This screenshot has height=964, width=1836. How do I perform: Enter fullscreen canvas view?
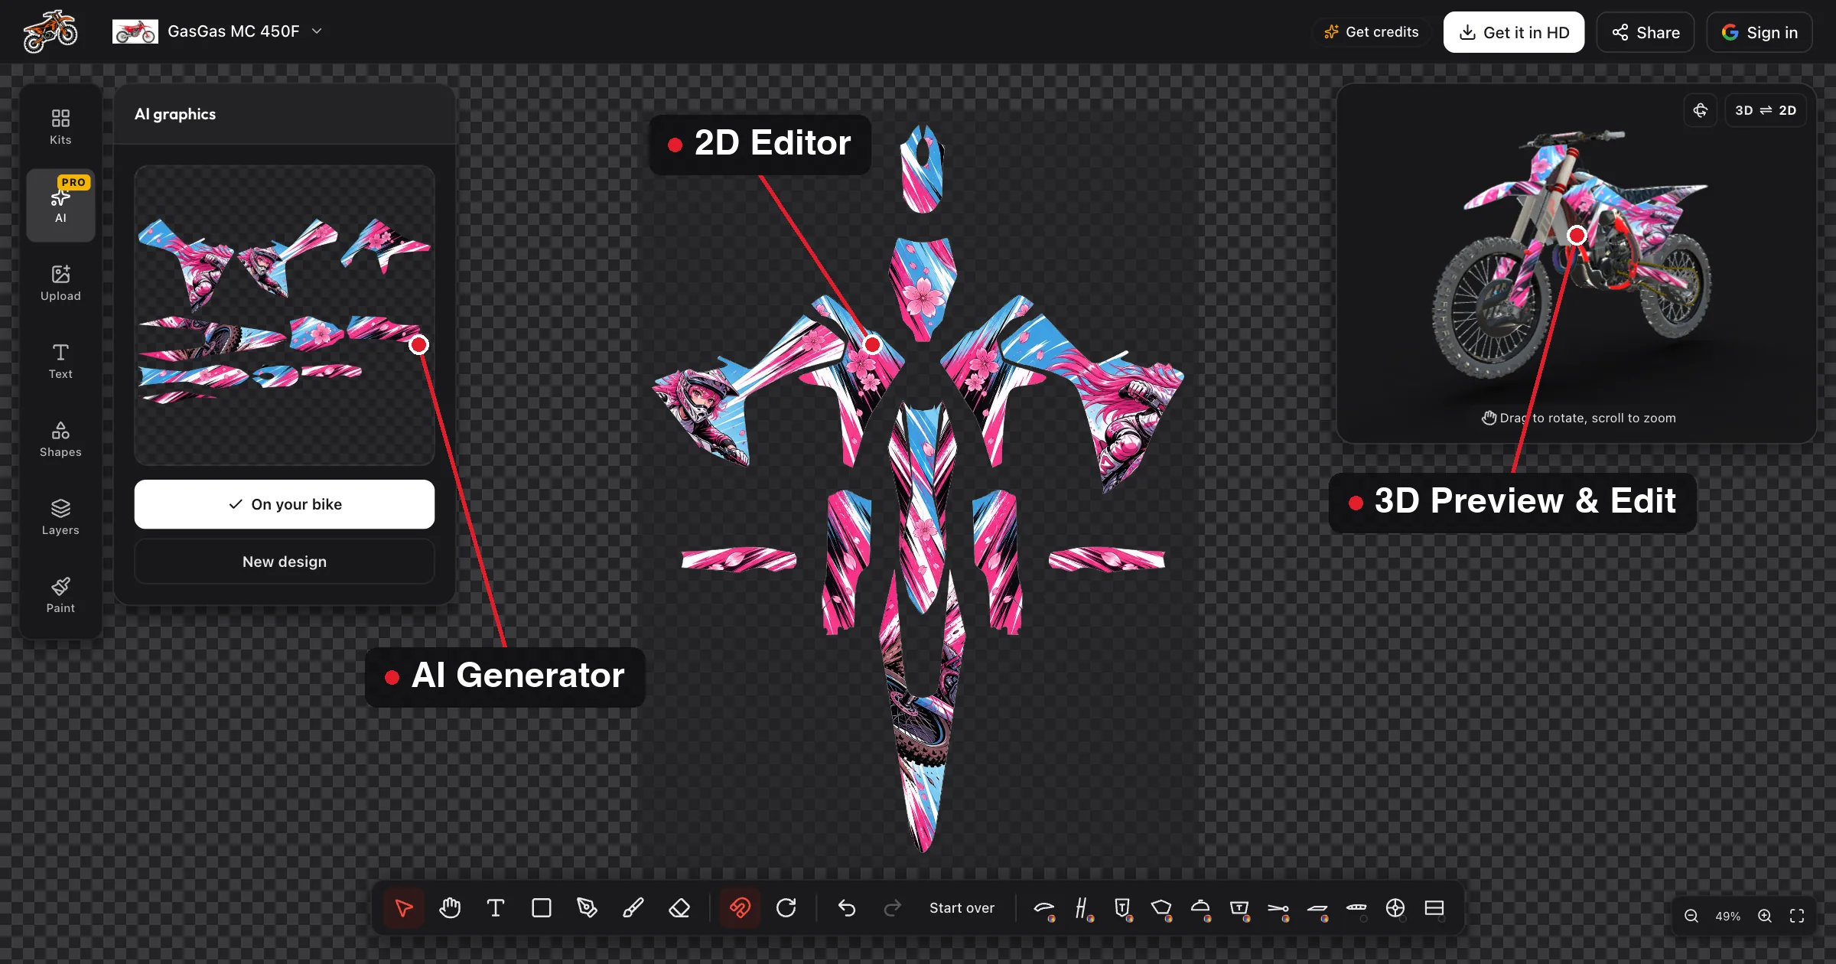[x=1797, y=917]
